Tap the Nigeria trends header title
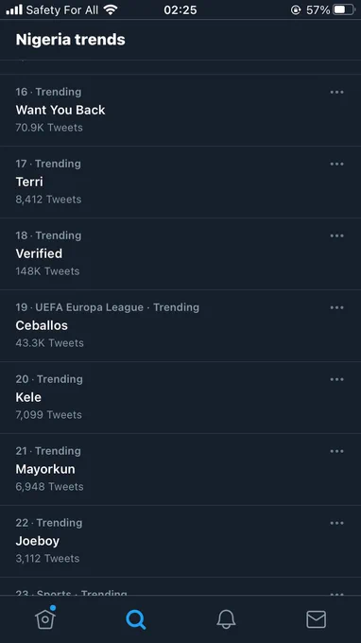Screen dimensions: 361x643 71,40
